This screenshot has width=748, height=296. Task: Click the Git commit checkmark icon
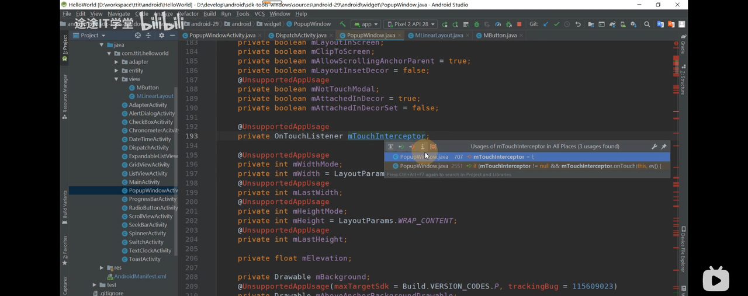point(556,25)
